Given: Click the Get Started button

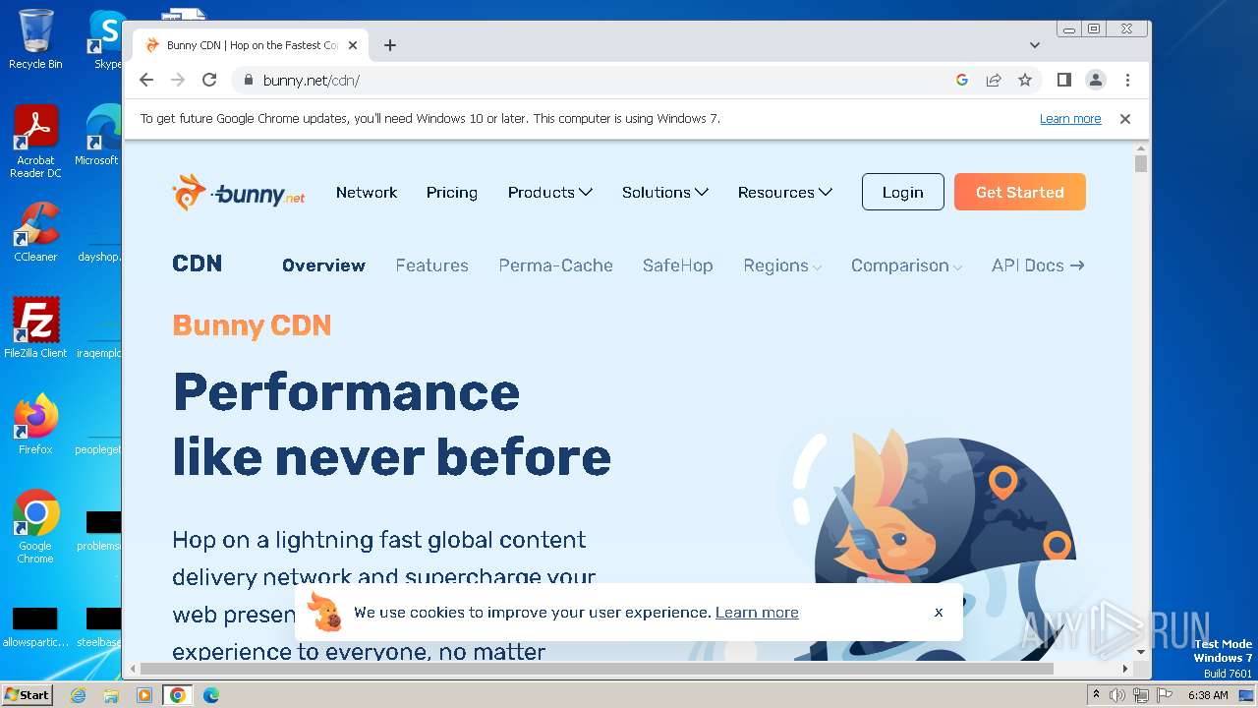Looking at the screenshot, I should (x=1020, y=192).
